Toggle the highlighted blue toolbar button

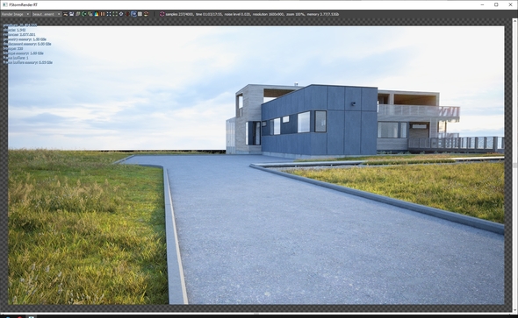pyautogui.click(x=133, y=14)
